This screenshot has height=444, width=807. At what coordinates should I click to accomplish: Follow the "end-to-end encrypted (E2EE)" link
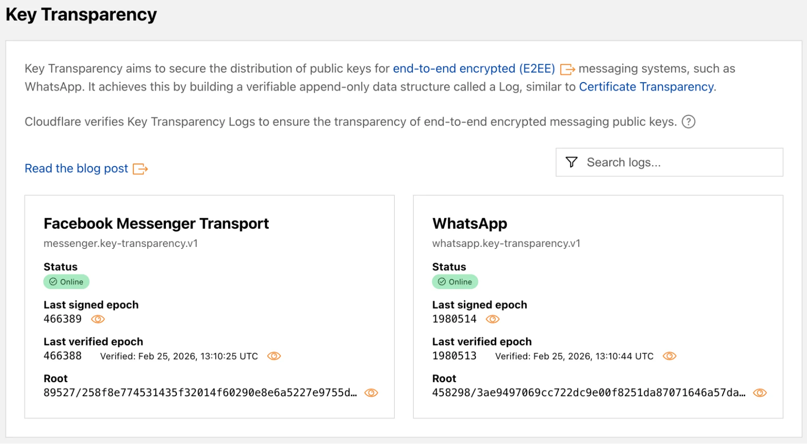point(474,69)
